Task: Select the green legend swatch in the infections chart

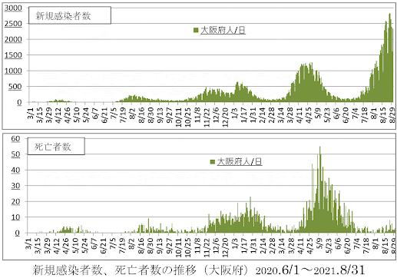Action: pyautogui.click(x=196, y=30)
